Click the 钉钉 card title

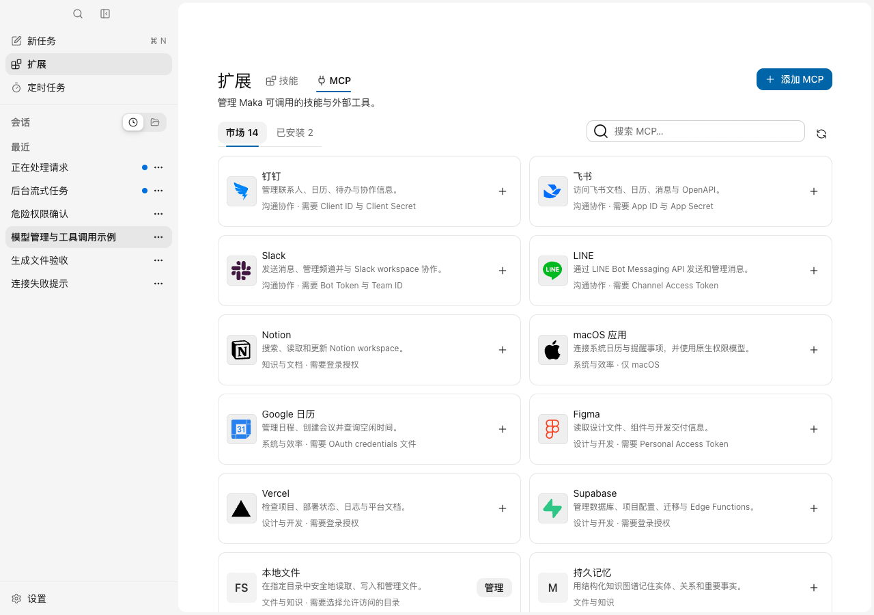[x=272, y=176]
